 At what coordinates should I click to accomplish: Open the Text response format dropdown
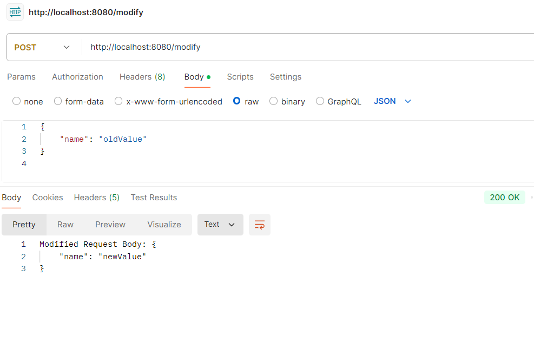point(220,225)
